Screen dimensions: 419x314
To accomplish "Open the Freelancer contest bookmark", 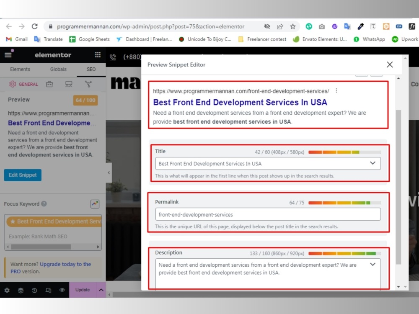I will click(x=262, y=39).
